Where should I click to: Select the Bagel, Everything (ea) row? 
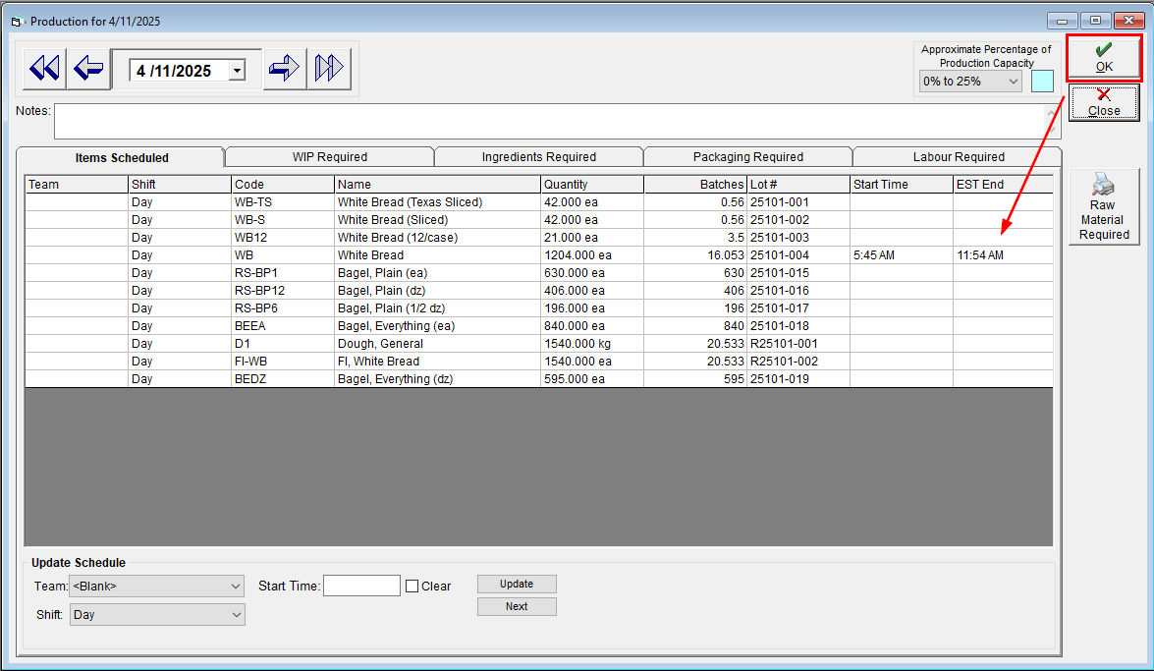(x=539, y=325)
